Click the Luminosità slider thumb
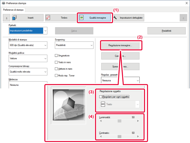 coord(119,121)
